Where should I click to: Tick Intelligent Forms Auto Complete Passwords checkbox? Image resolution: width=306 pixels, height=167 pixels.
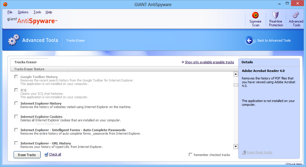[x=16, y=130]
